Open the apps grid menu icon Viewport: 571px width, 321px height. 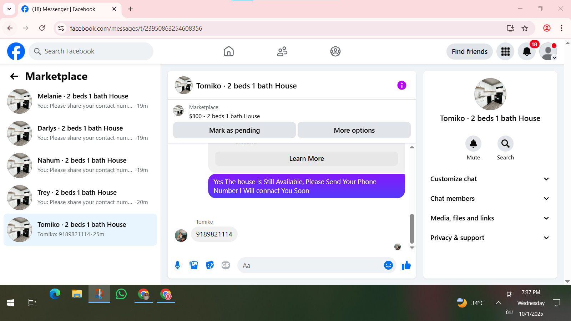505,51
